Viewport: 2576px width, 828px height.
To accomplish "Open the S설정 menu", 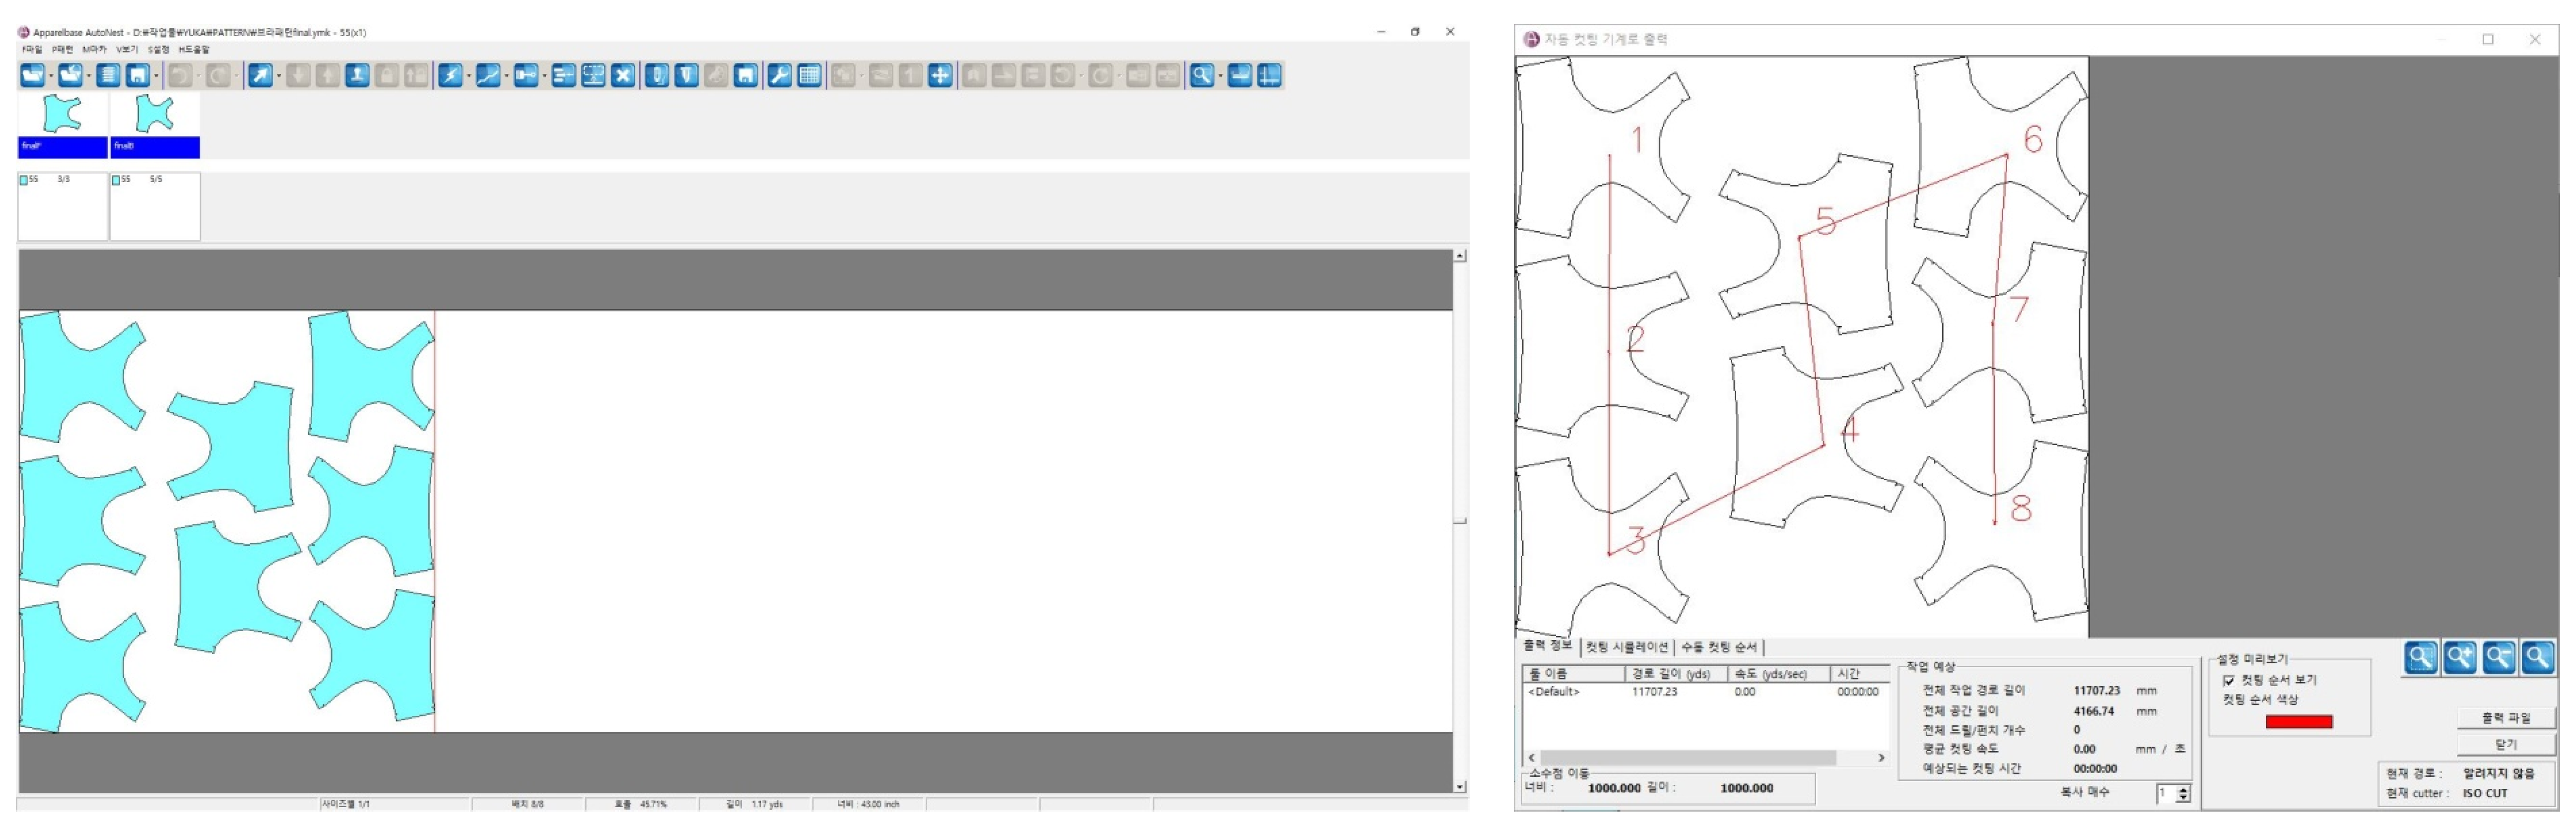I will 158,49.
